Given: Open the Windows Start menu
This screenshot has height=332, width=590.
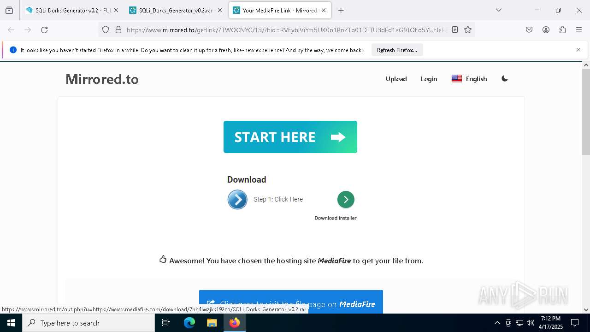Looking at the screenshot, I should point(11,323).
